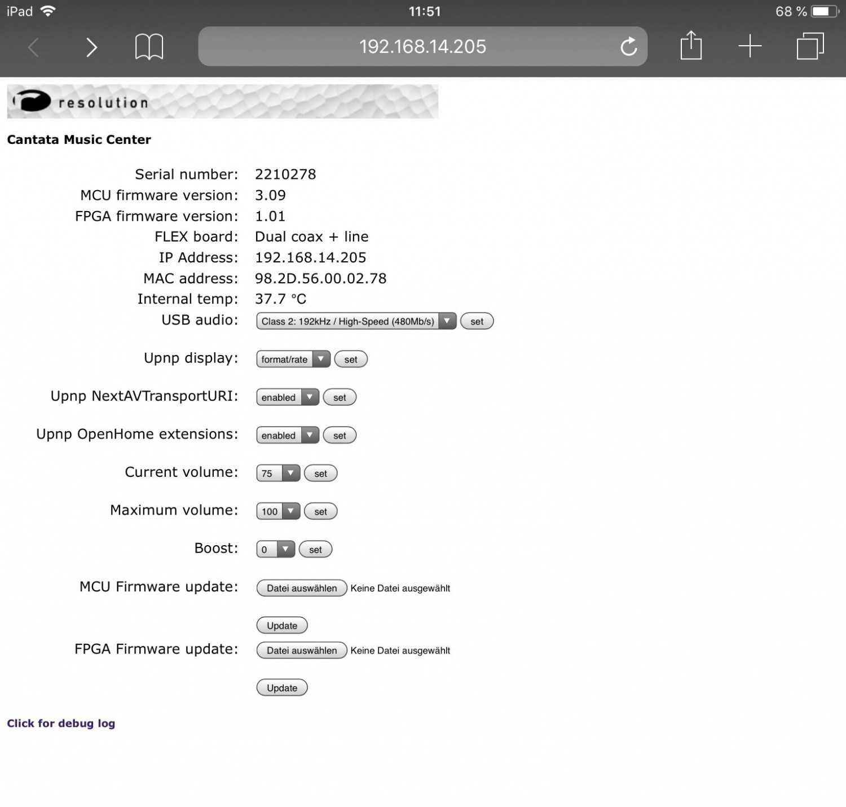Click the MCU firmware version 3.09
Image resolution: width=846 pixels, height=807 pixels.
click(x=270, y=195)
